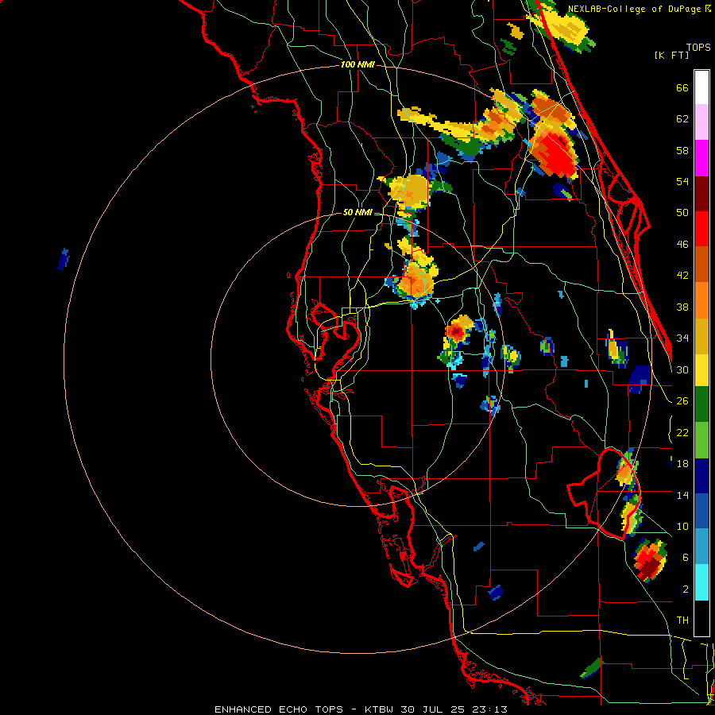Click the green echo near the bottom-right border
Image resolution: width=715 pixels, height=715 pixels.
click(591, 668)
